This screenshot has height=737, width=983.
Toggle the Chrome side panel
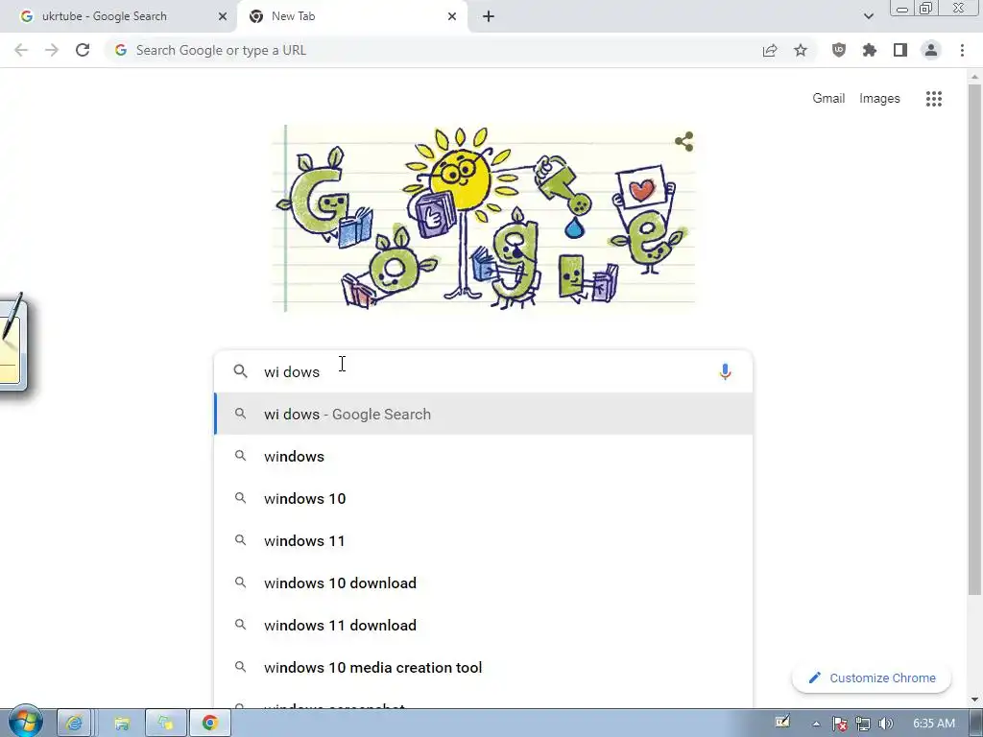[900, 50]
